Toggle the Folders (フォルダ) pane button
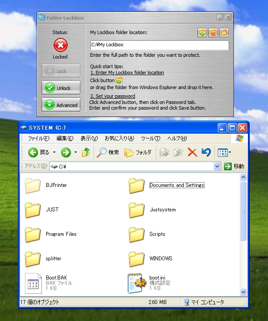 tap(138, 152)
